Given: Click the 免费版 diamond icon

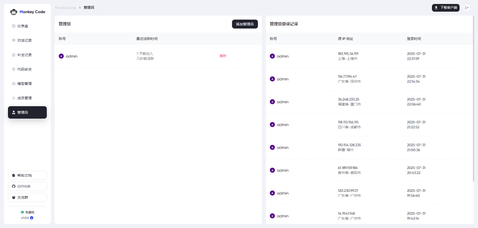Looking at the screenshot, I should coord(22,213).
